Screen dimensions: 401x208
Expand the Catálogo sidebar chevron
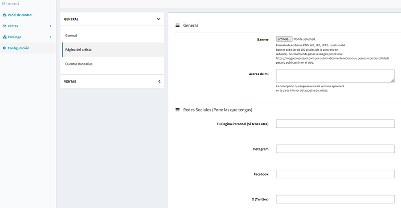50,37
